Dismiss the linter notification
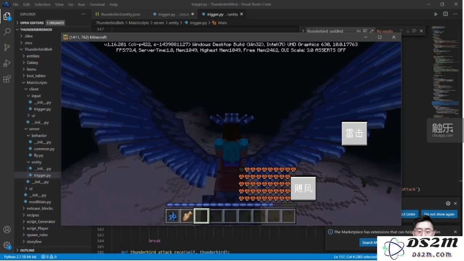This screenshot has width=464, height=261. (x=455, y=203)
